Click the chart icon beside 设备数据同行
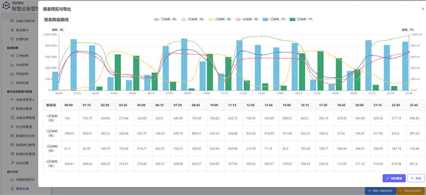Image resolution: width=426 pixels, height=195 pixels. [12, 180]
